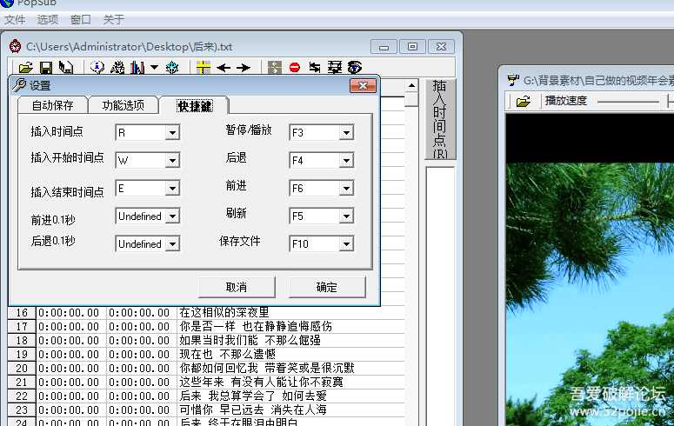Open the 前进0.1秒 Undefined dropdown
This screenshot has height=426, width=674.
point(172,216)
